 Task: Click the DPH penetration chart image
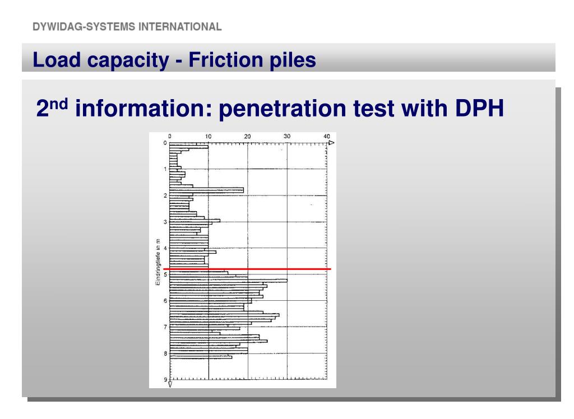[x=242, y=260]
